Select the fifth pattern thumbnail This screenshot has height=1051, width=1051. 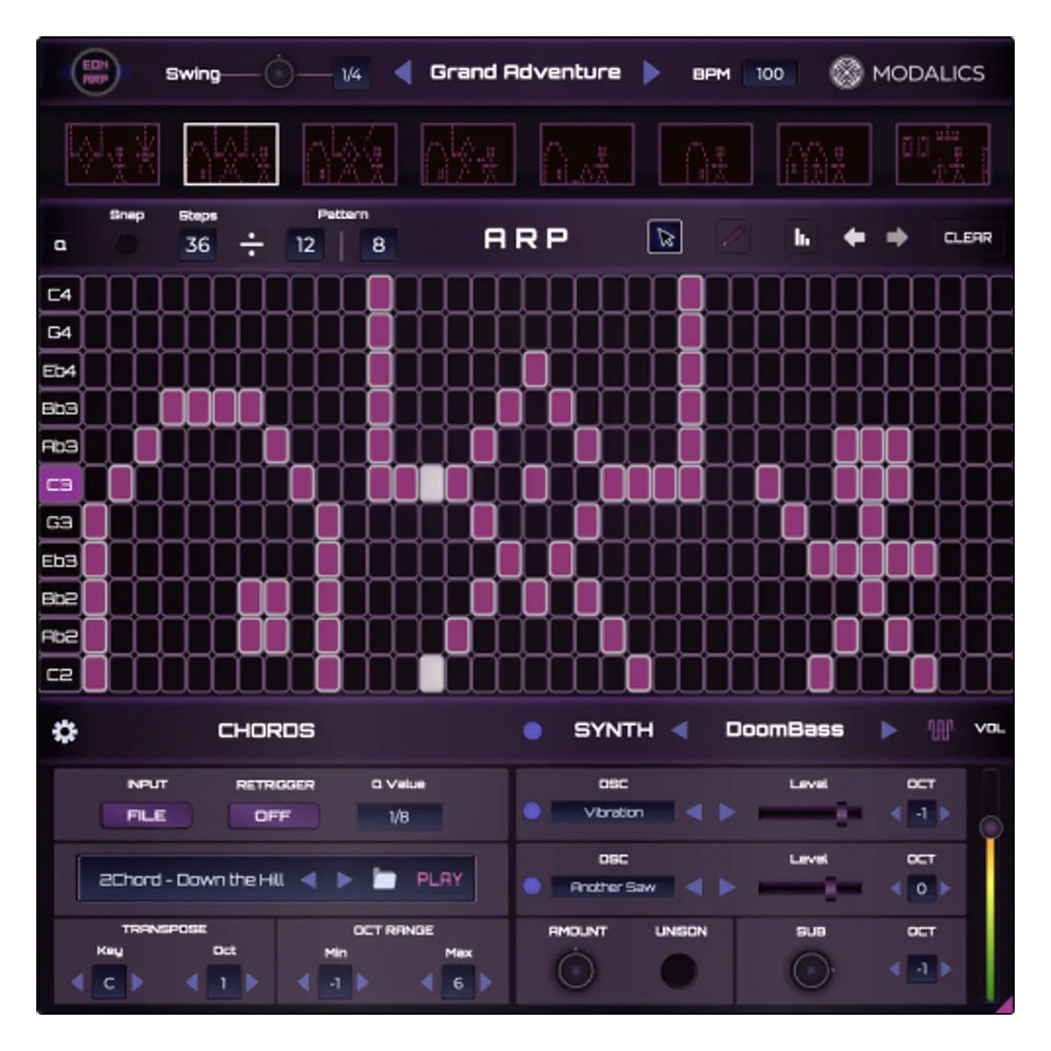[588, 154]
